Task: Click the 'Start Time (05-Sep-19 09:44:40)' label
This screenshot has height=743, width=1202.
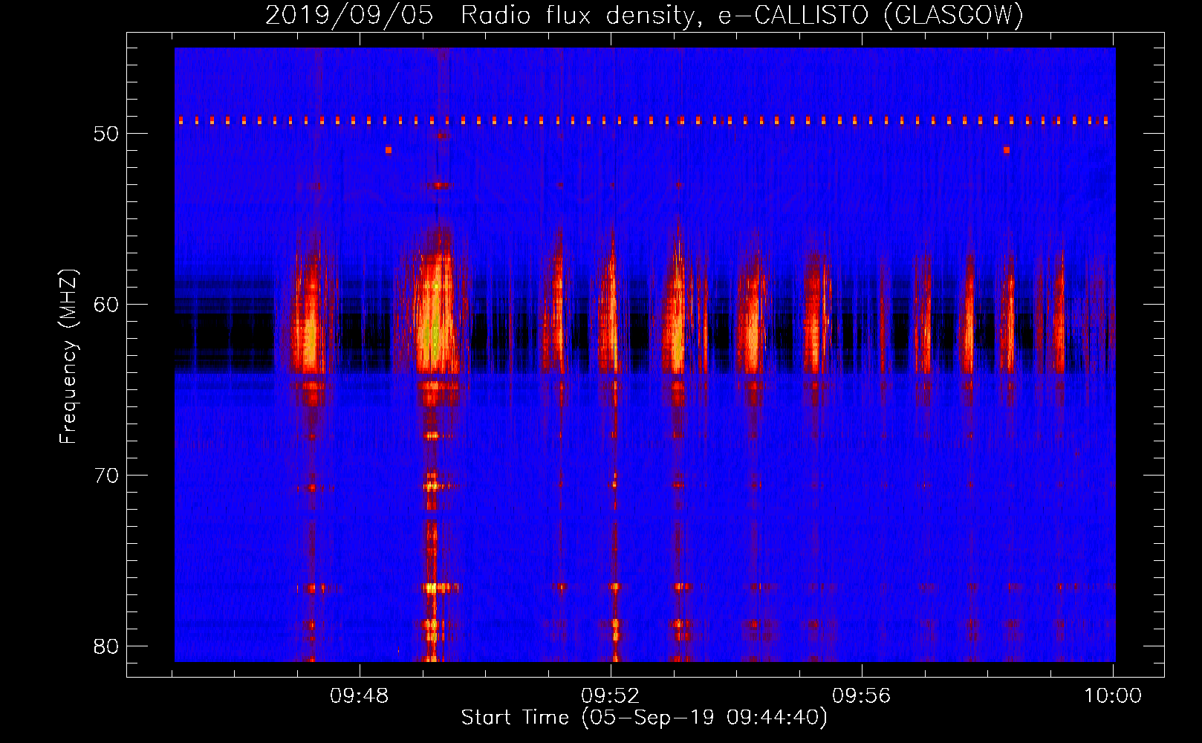Action: point(644,718)
